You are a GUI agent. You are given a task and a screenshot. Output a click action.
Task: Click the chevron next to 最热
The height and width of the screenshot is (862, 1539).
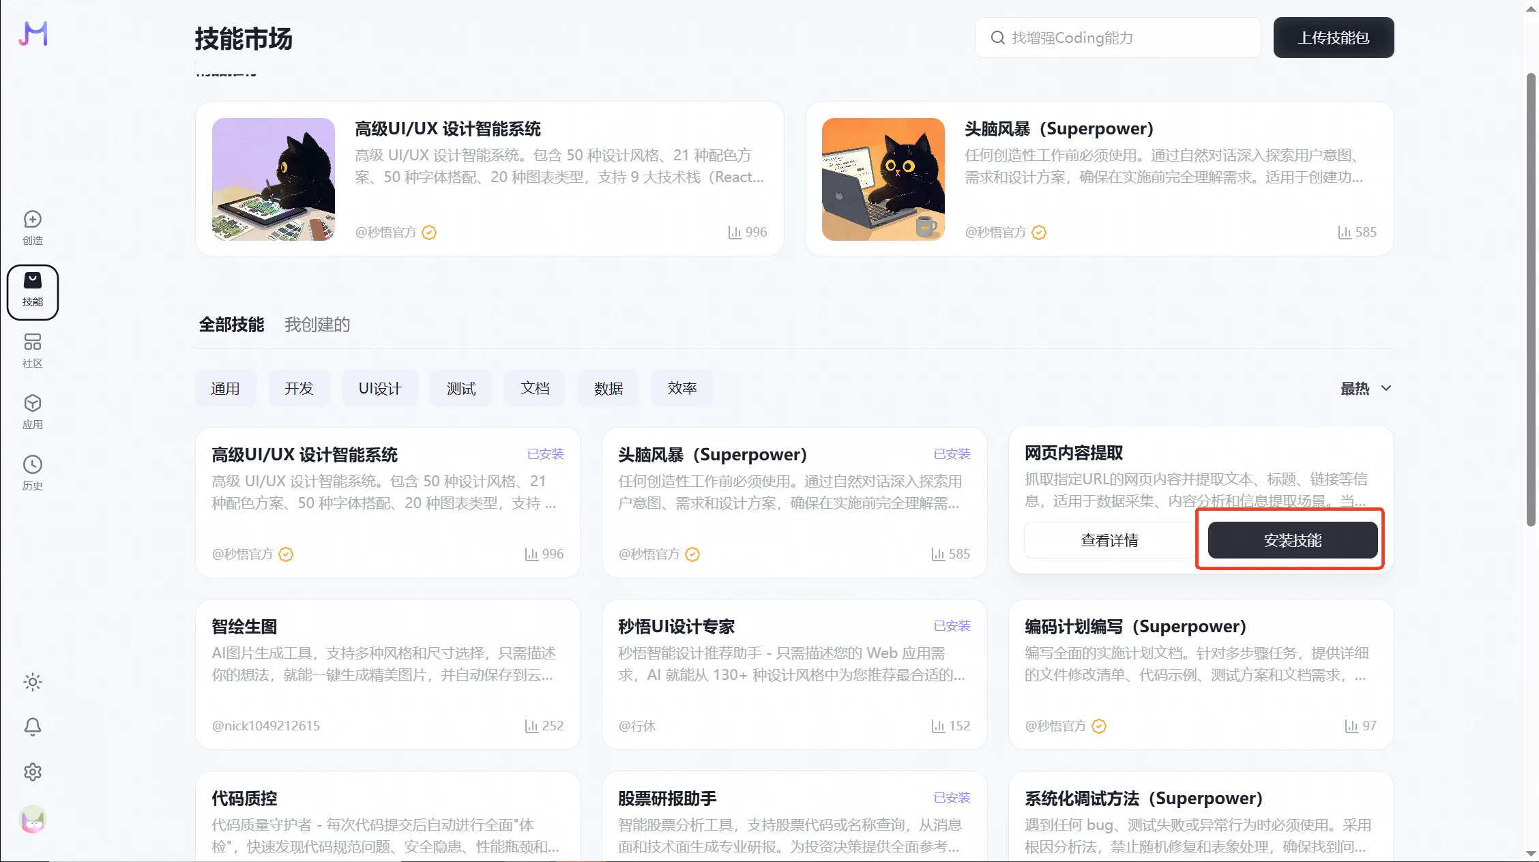point(1386,389)
